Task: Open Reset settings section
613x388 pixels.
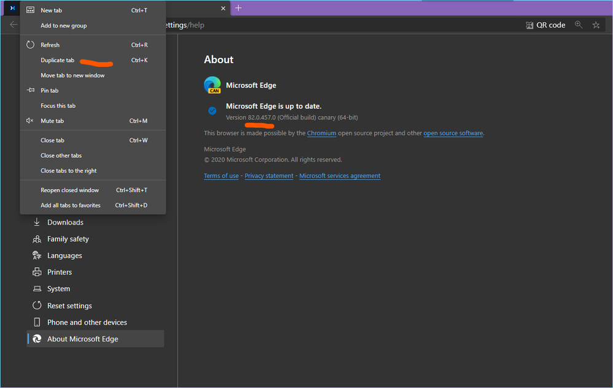Action: [x=95, y=306]
